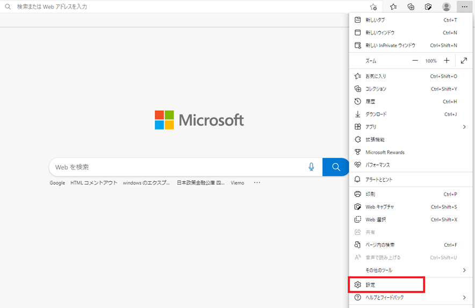Open アラートとヒント menu item

point(411,180)
